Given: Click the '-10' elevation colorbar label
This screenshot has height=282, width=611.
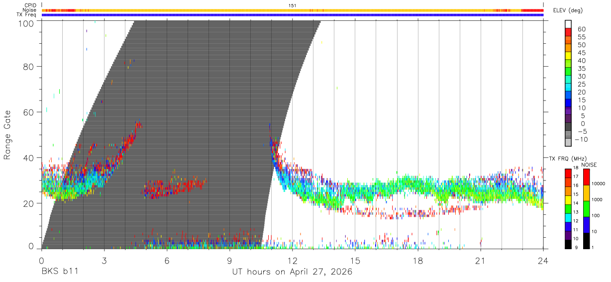Looking at the screenshot, I should point(580,140).
